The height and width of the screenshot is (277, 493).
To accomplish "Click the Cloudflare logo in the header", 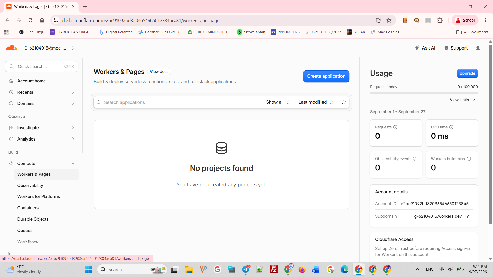I will (x=12, y=48).
